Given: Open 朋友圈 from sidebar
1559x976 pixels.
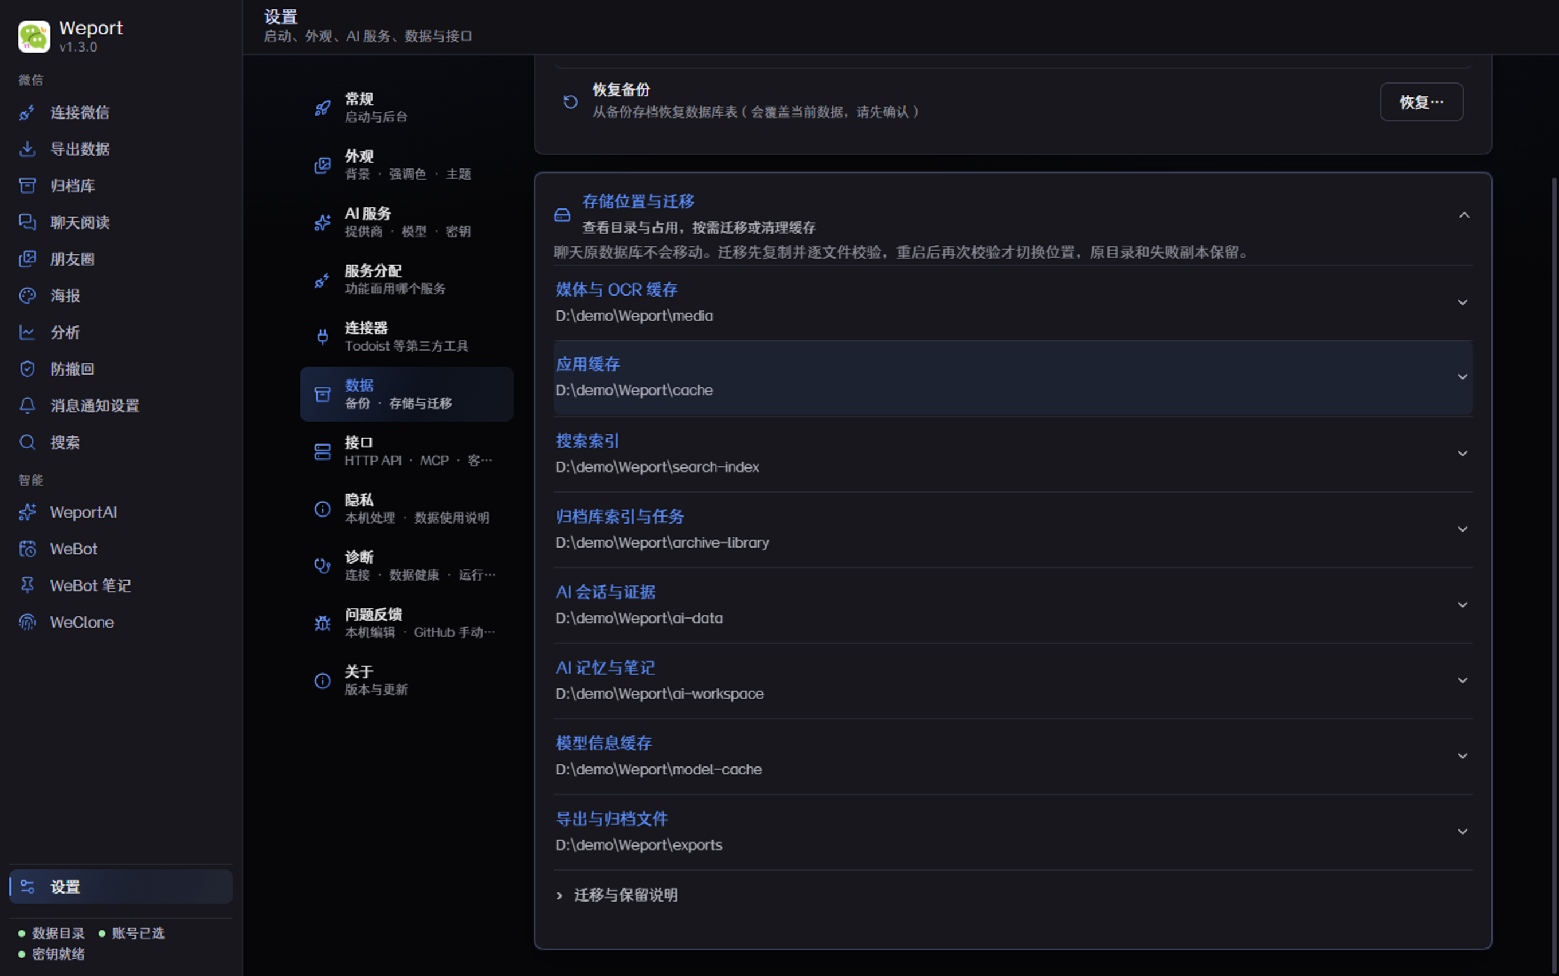Looking at the screenshot, I should (x=121, y=259).
